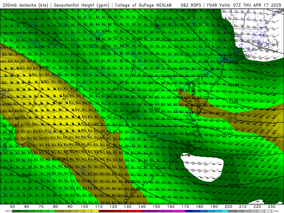This screenshot has width=284, height=213.
Task: Click the 180 value on the color scale
Action: [200, 207]
